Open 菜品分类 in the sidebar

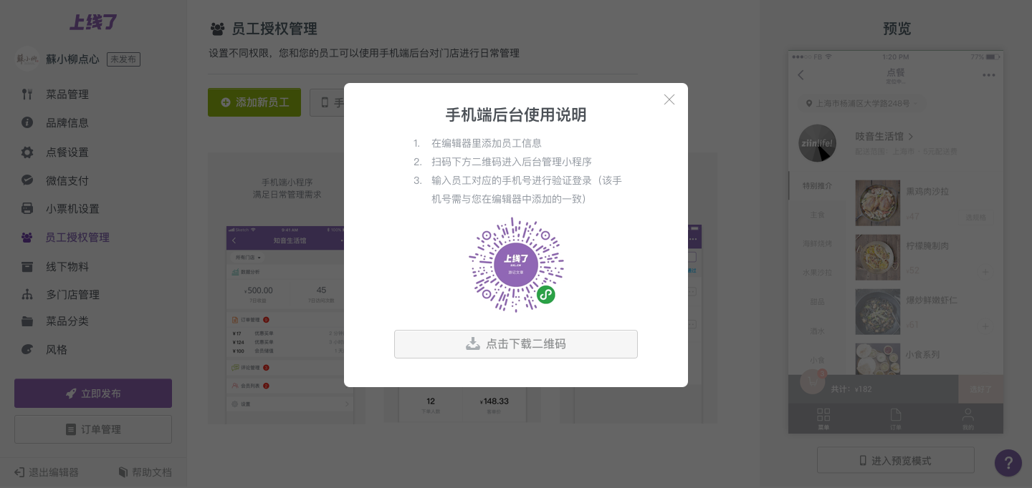coord(67,321)
